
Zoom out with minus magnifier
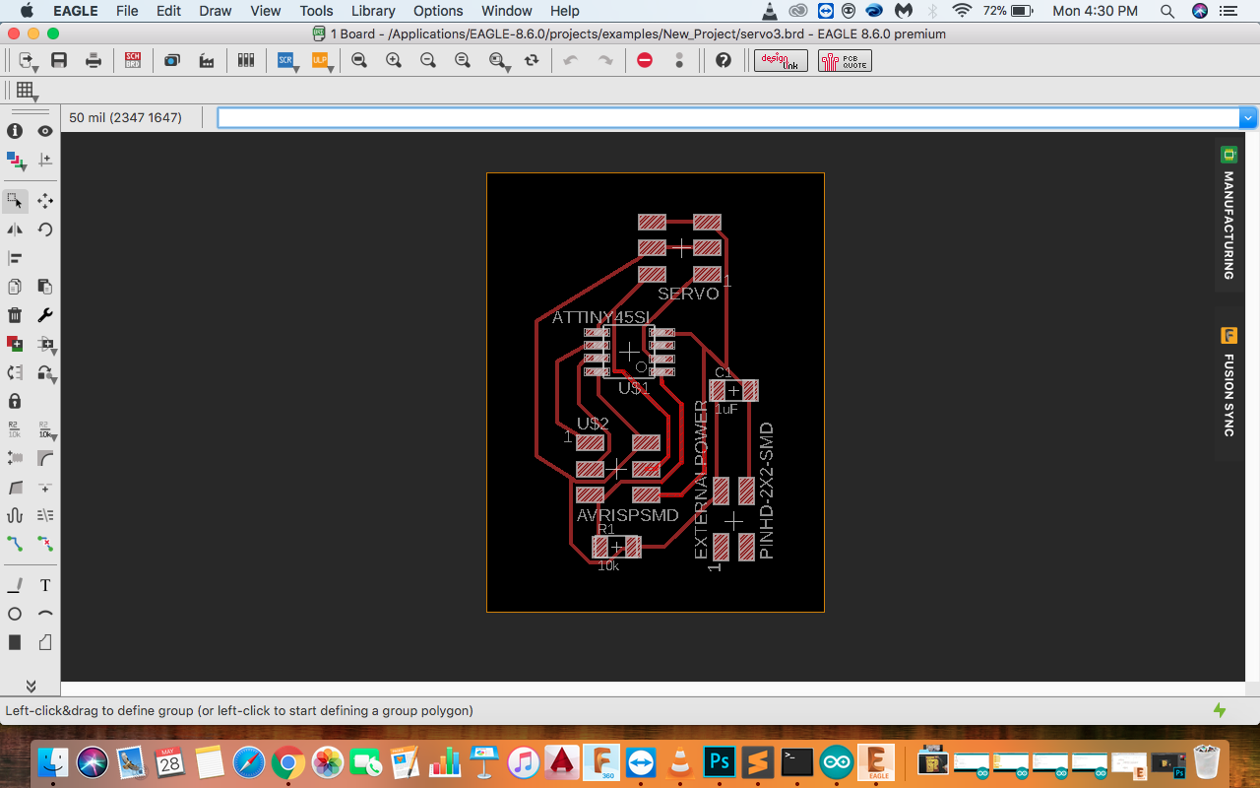[428, 60]
